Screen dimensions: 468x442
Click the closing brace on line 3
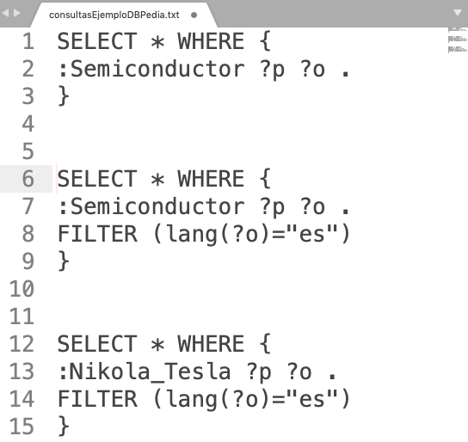tap(64, 96)
